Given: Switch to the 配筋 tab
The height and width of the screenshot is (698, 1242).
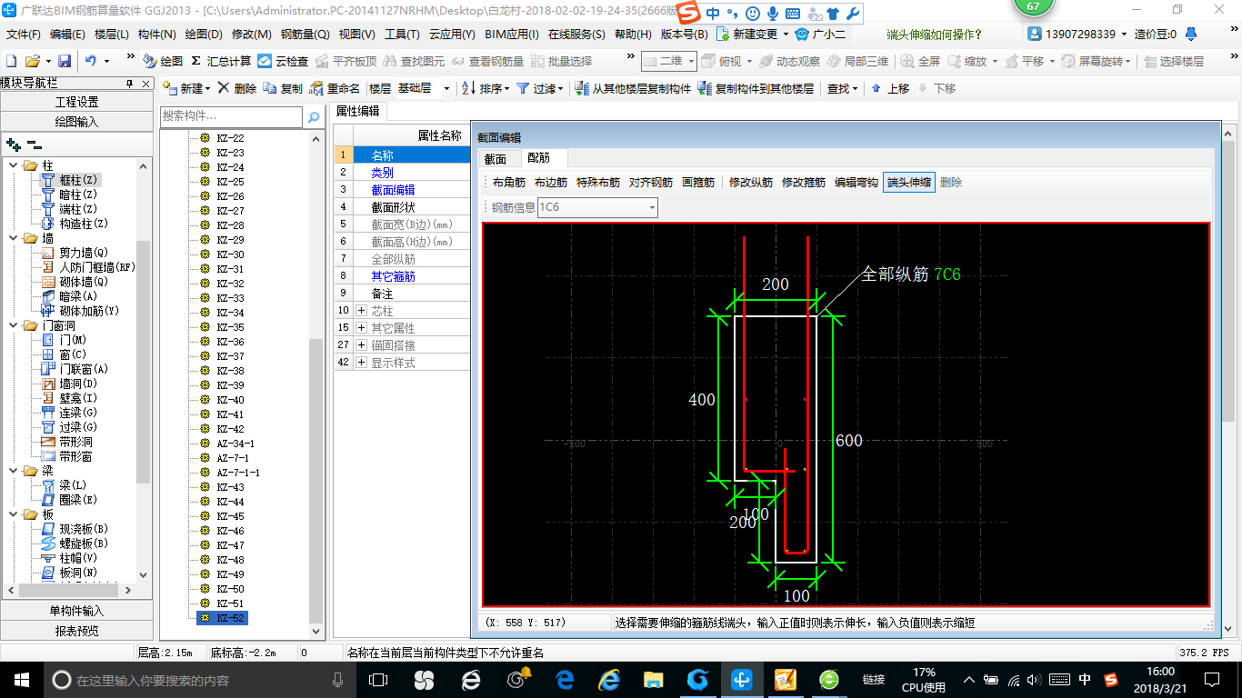Looking at the screenshot, I should [x=539, y=158].
